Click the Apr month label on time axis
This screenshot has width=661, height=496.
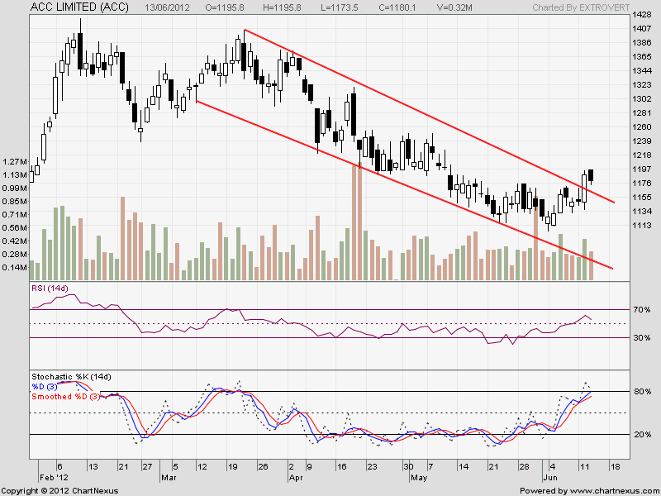coord(296,478)
